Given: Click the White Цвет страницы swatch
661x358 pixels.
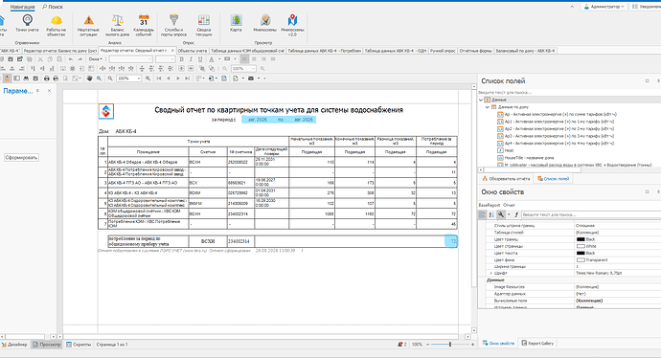Looking at the screenshot, I should coord(581,246).
